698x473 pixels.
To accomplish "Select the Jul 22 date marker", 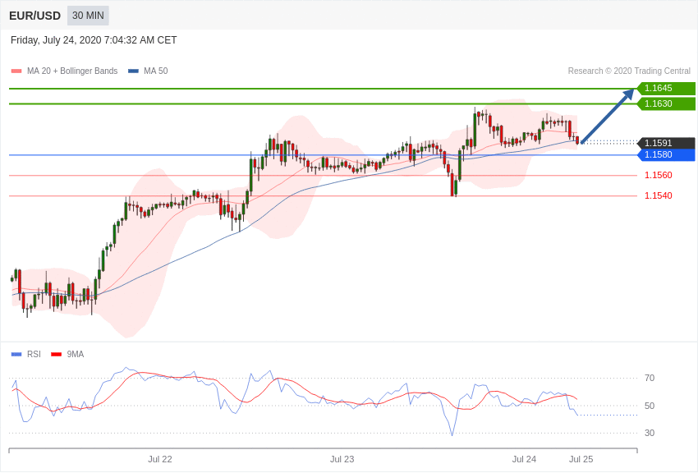I will pos(160,459).
